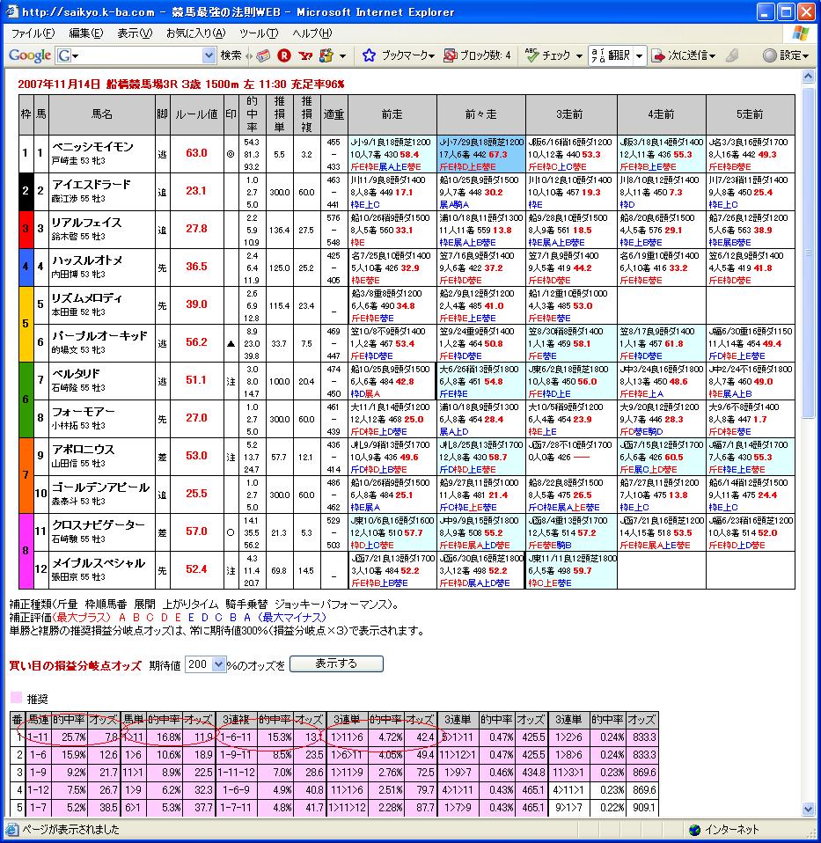Click the 馬連 1-11 bet cell
Screen dimensions: 821x843
(x=38, y=737)
